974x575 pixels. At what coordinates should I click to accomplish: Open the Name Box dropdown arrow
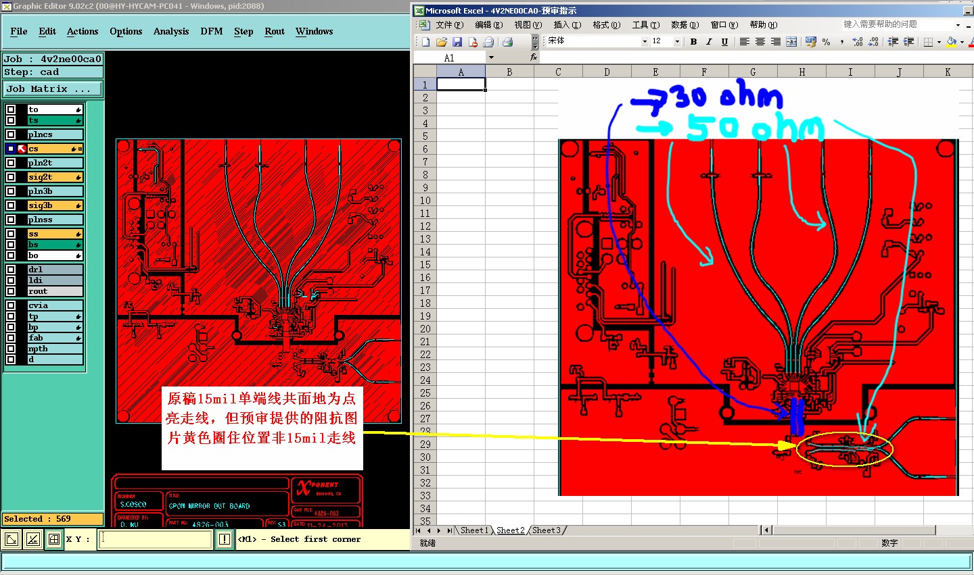pos(491,57)
